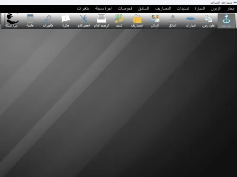Open financial balance (الرصيد المالي) drawer icon
The image size is (237, 177).
click(101, 21)
